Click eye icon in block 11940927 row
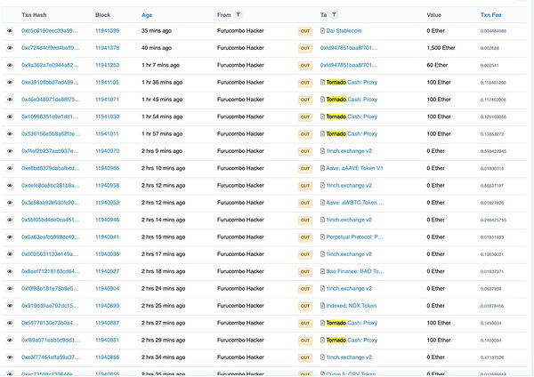The width and height of the screenshot is (534, 377). click(10, 271)
